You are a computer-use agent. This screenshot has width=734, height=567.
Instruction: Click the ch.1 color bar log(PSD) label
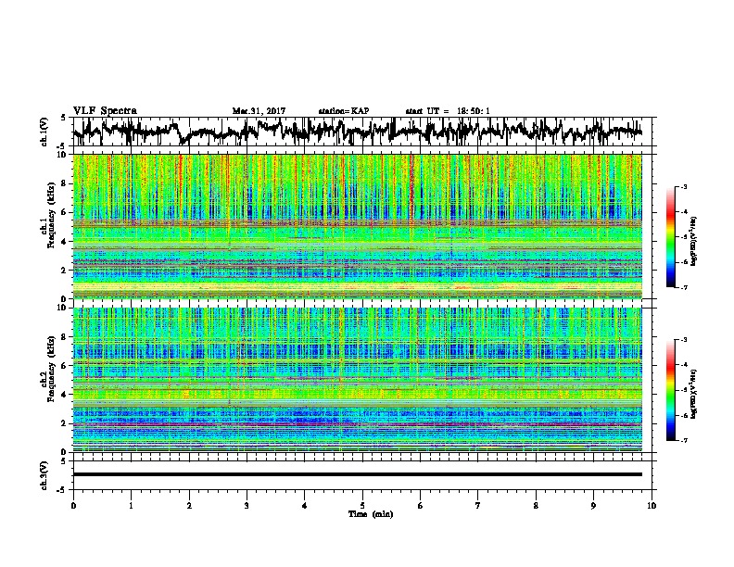(x=693, y=241)
